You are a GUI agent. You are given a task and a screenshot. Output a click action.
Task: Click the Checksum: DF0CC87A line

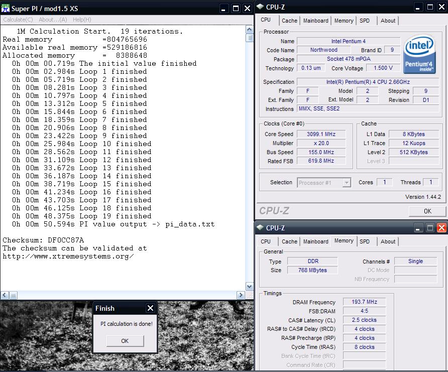(43, 240)
